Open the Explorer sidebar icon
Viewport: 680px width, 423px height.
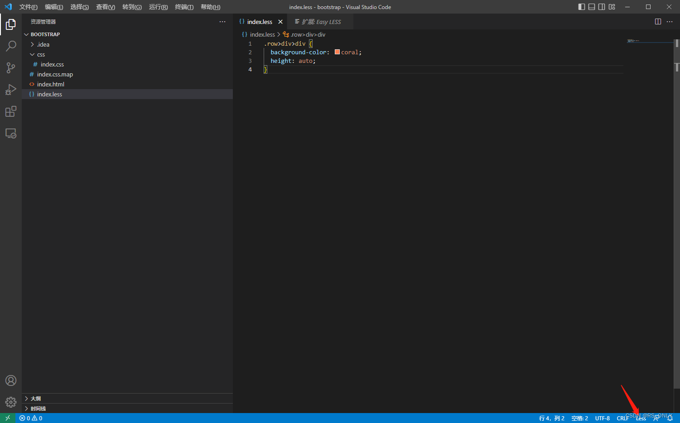coord(10,24)
